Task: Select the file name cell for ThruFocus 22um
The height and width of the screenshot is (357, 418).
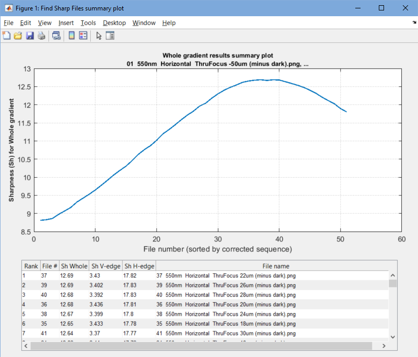Action: [272, 275]
